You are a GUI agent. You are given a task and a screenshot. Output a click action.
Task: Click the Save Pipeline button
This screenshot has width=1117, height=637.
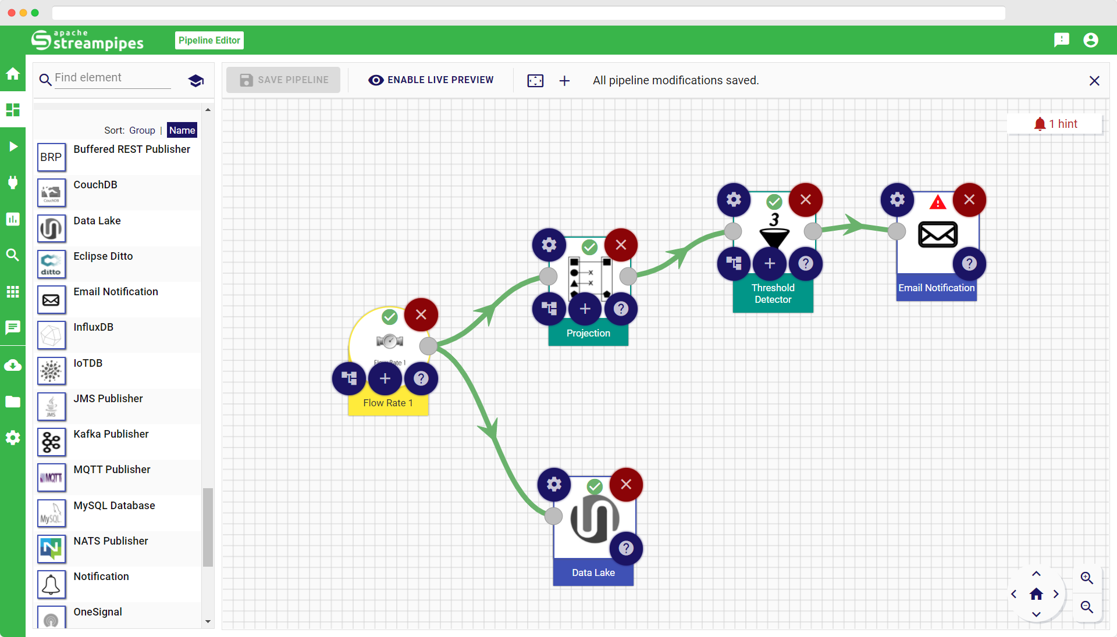click(284, 80)
